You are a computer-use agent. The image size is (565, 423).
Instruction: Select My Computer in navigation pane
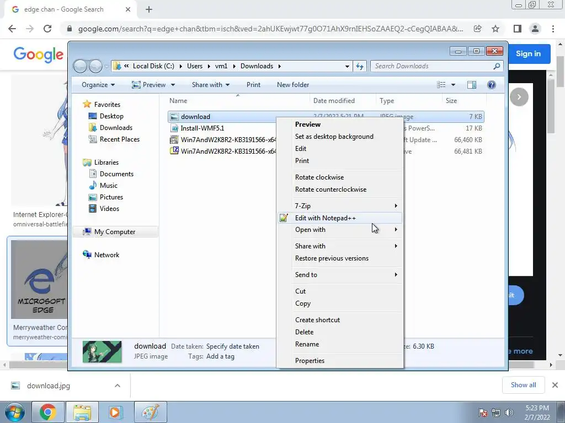(115, 232)
